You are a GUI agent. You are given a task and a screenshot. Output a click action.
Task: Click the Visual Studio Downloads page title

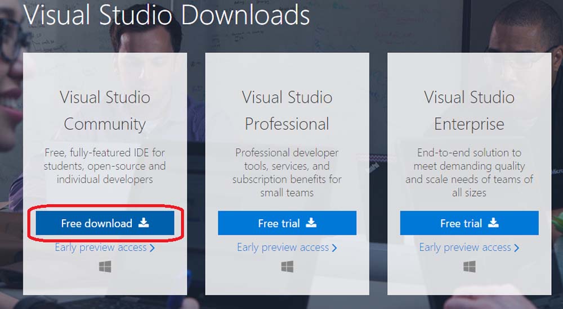point(166,15)
